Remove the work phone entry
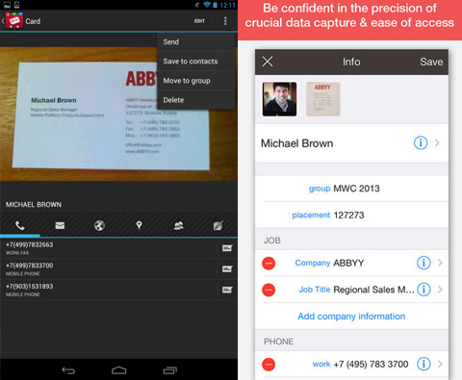The width and height of the screenshot is (462, 380). tap(269, 365)
